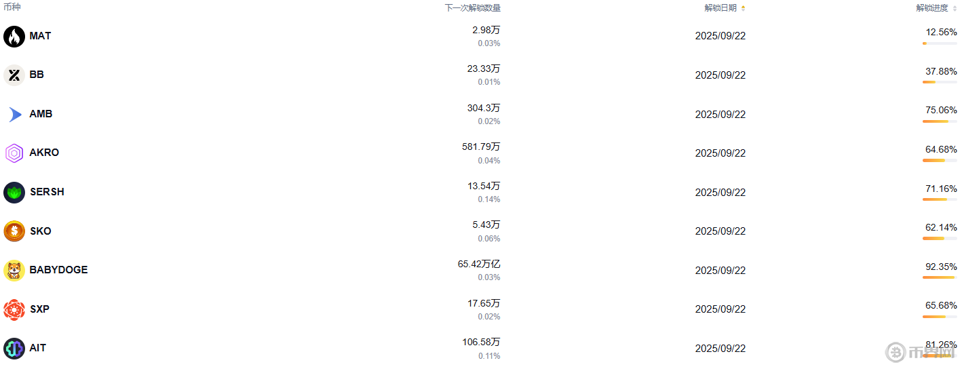Sort by 解锁进度 sort arrows
Image resolution: width=962 pixels, height=371 pixels.
pyautogui.click(x=955, y=8)
